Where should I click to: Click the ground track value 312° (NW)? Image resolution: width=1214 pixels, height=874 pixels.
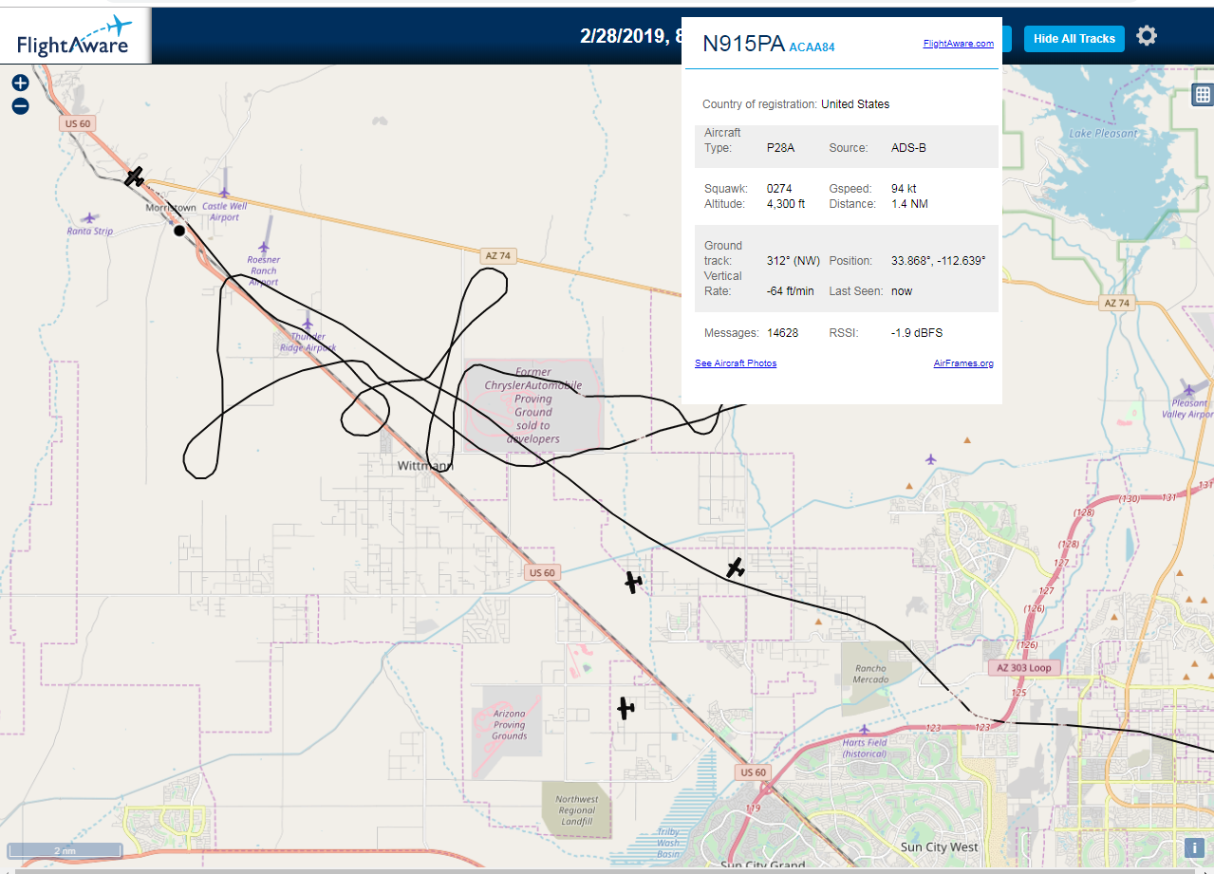(x=794, y=261)
